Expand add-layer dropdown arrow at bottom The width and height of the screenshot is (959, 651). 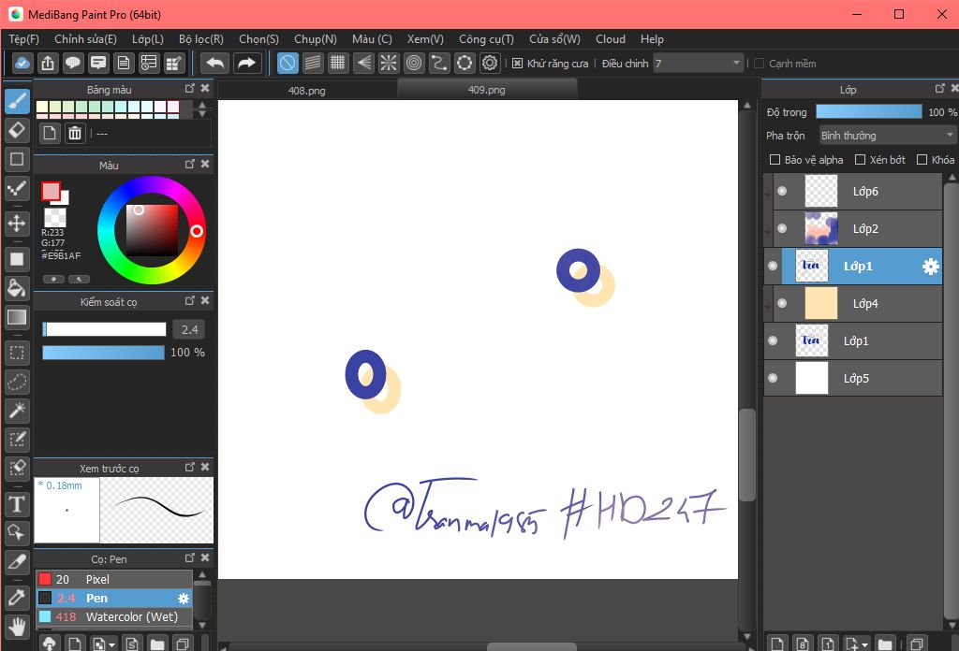[x=864, y=644]
